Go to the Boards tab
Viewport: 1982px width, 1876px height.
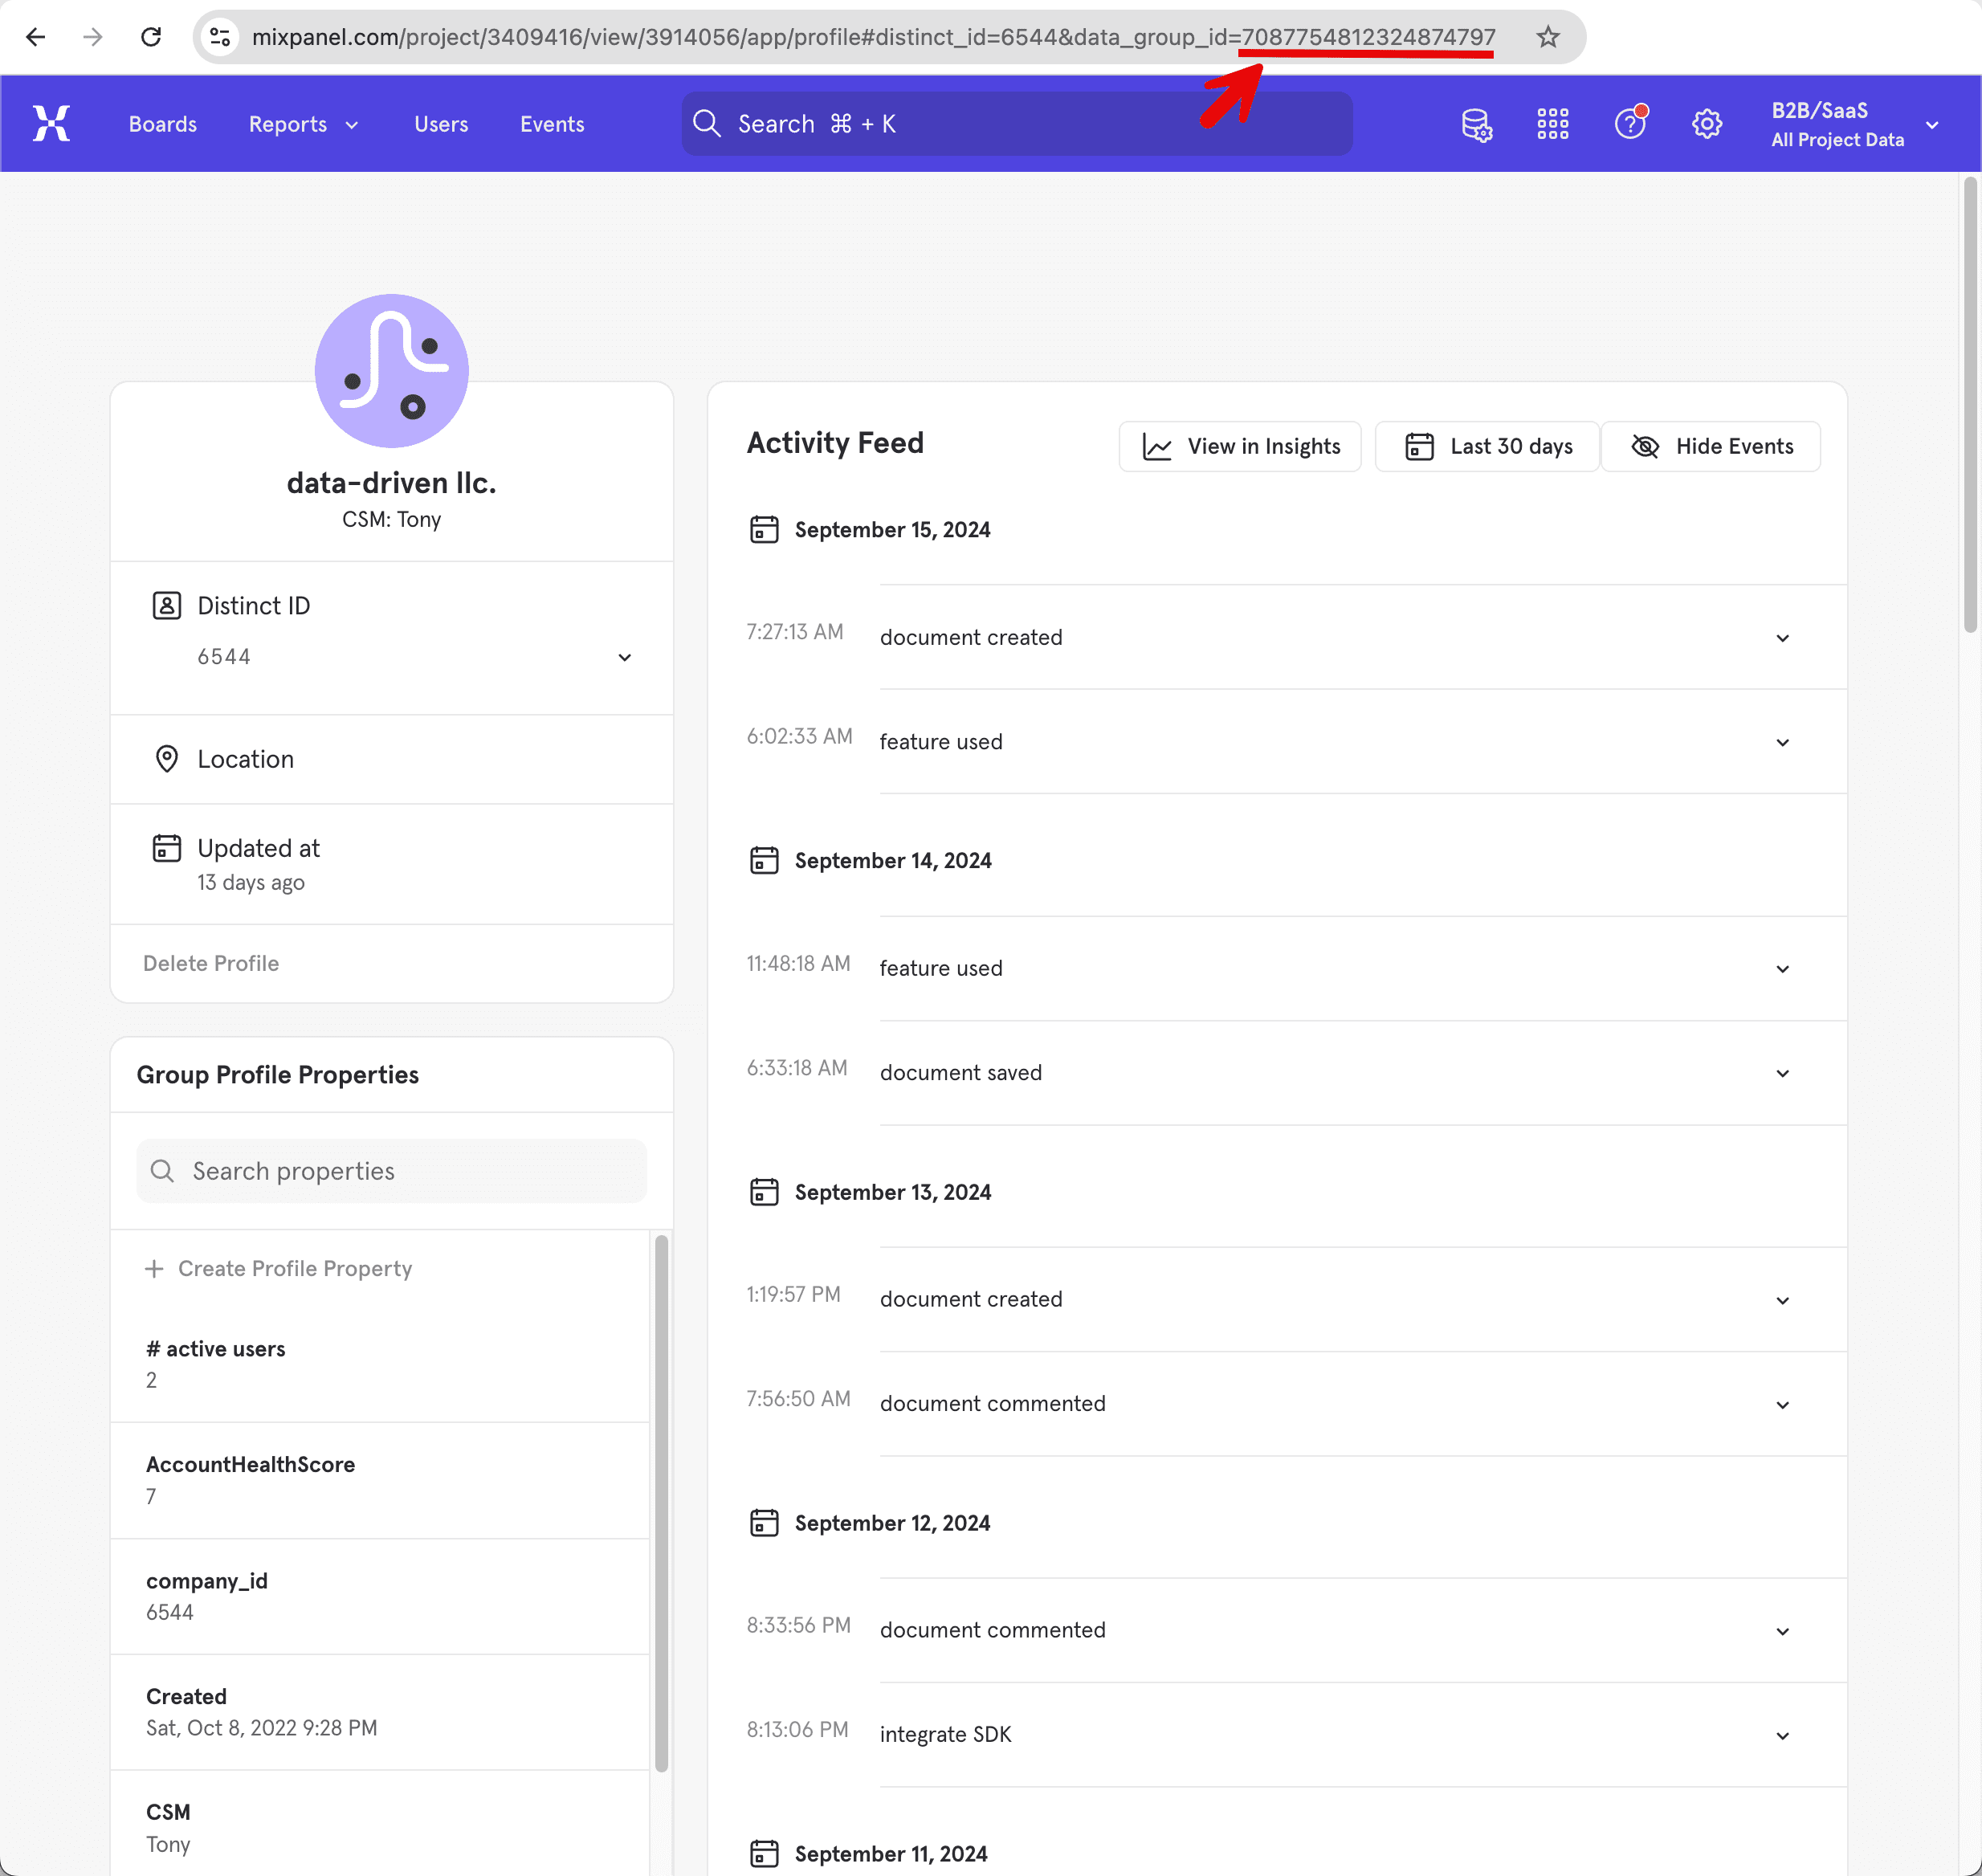pyautogui.click(x=163, y=124)
